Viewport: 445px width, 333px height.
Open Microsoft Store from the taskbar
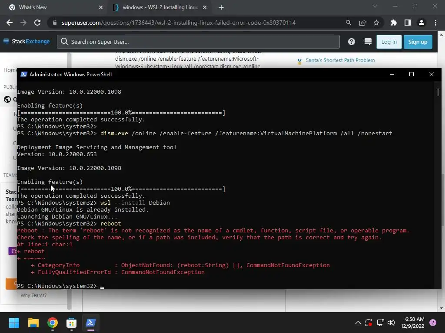pos(72,323)
